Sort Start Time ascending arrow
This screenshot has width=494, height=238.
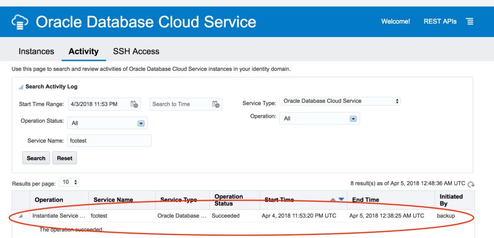point(333,199)
